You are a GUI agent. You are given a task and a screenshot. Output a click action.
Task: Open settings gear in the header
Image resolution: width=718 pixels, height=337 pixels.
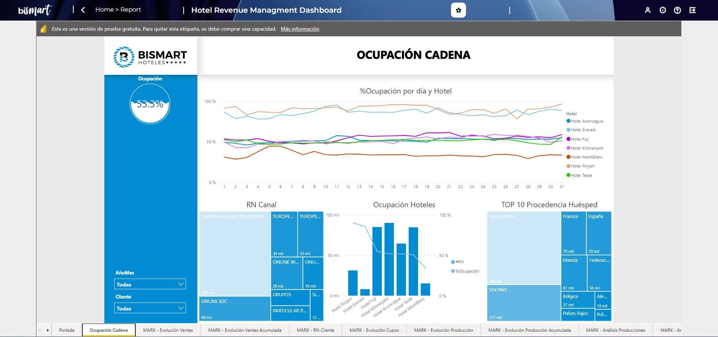(663, 10)
